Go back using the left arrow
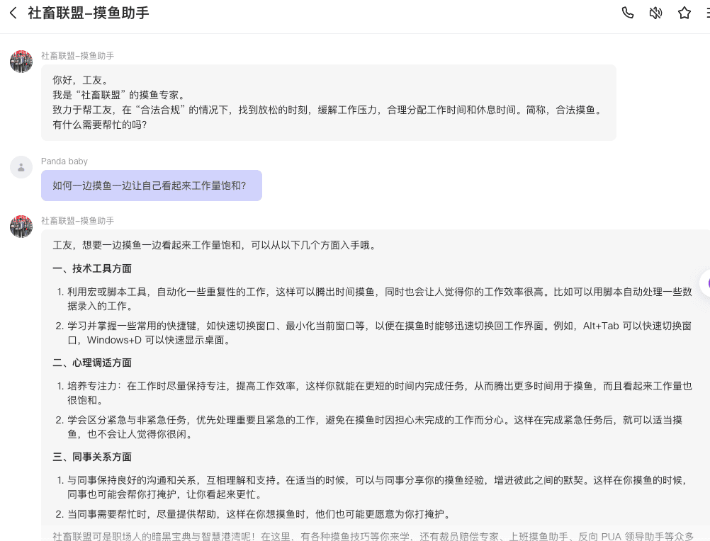Screen dimensions: 710x541 [x=13, y=13]
